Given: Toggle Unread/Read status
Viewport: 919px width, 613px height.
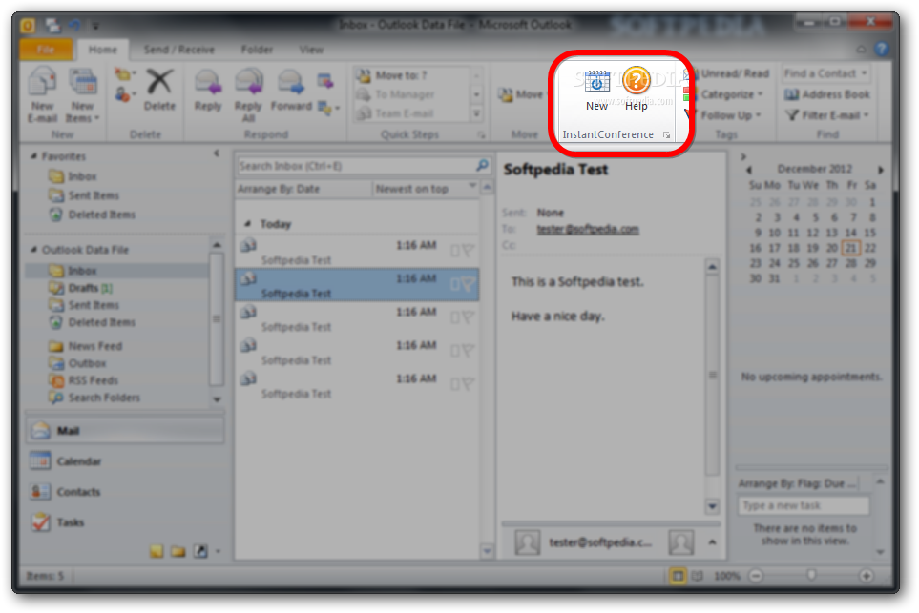Looking at the screenshot, I should pyautogui.click(x=729, y=73).
